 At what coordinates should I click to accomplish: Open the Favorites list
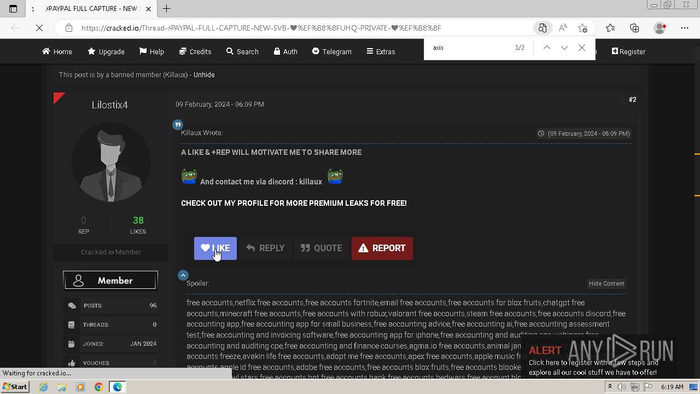(x=610, y=28)
